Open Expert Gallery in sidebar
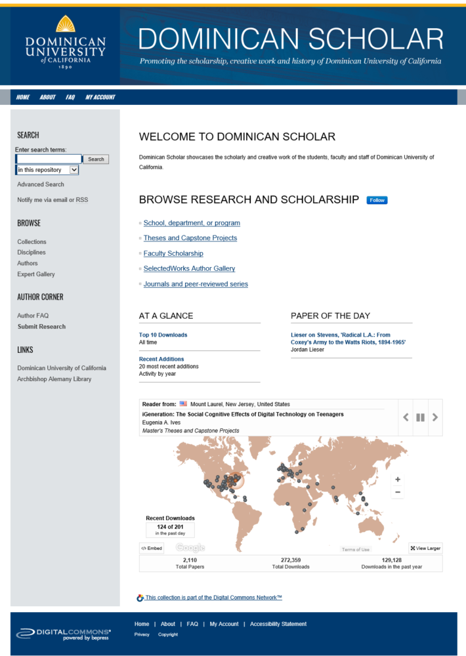This screenshot has height=656, width=466. click(36, 274)
